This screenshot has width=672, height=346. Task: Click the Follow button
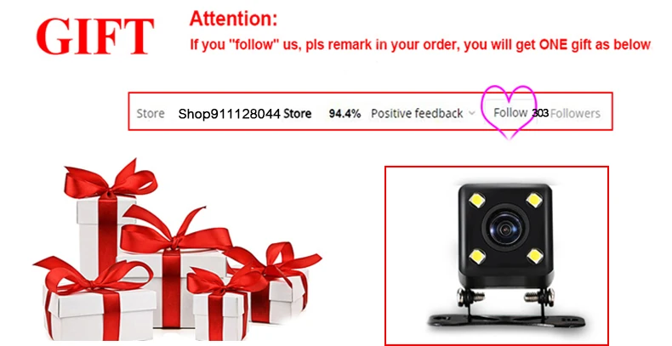(x=510, y=112)
